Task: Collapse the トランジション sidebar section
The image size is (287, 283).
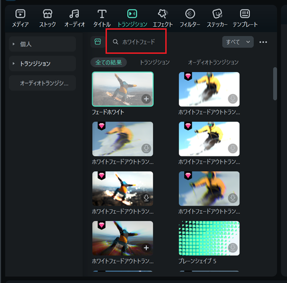Action: (x=14, y=64)
